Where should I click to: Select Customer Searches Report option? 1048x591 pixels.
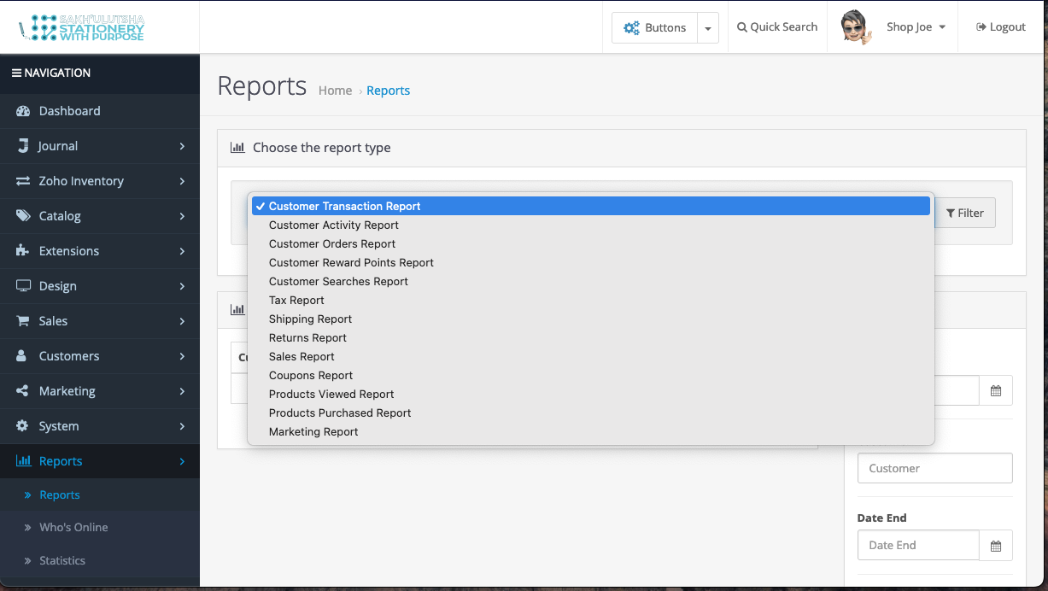click(x=590, y=281)
